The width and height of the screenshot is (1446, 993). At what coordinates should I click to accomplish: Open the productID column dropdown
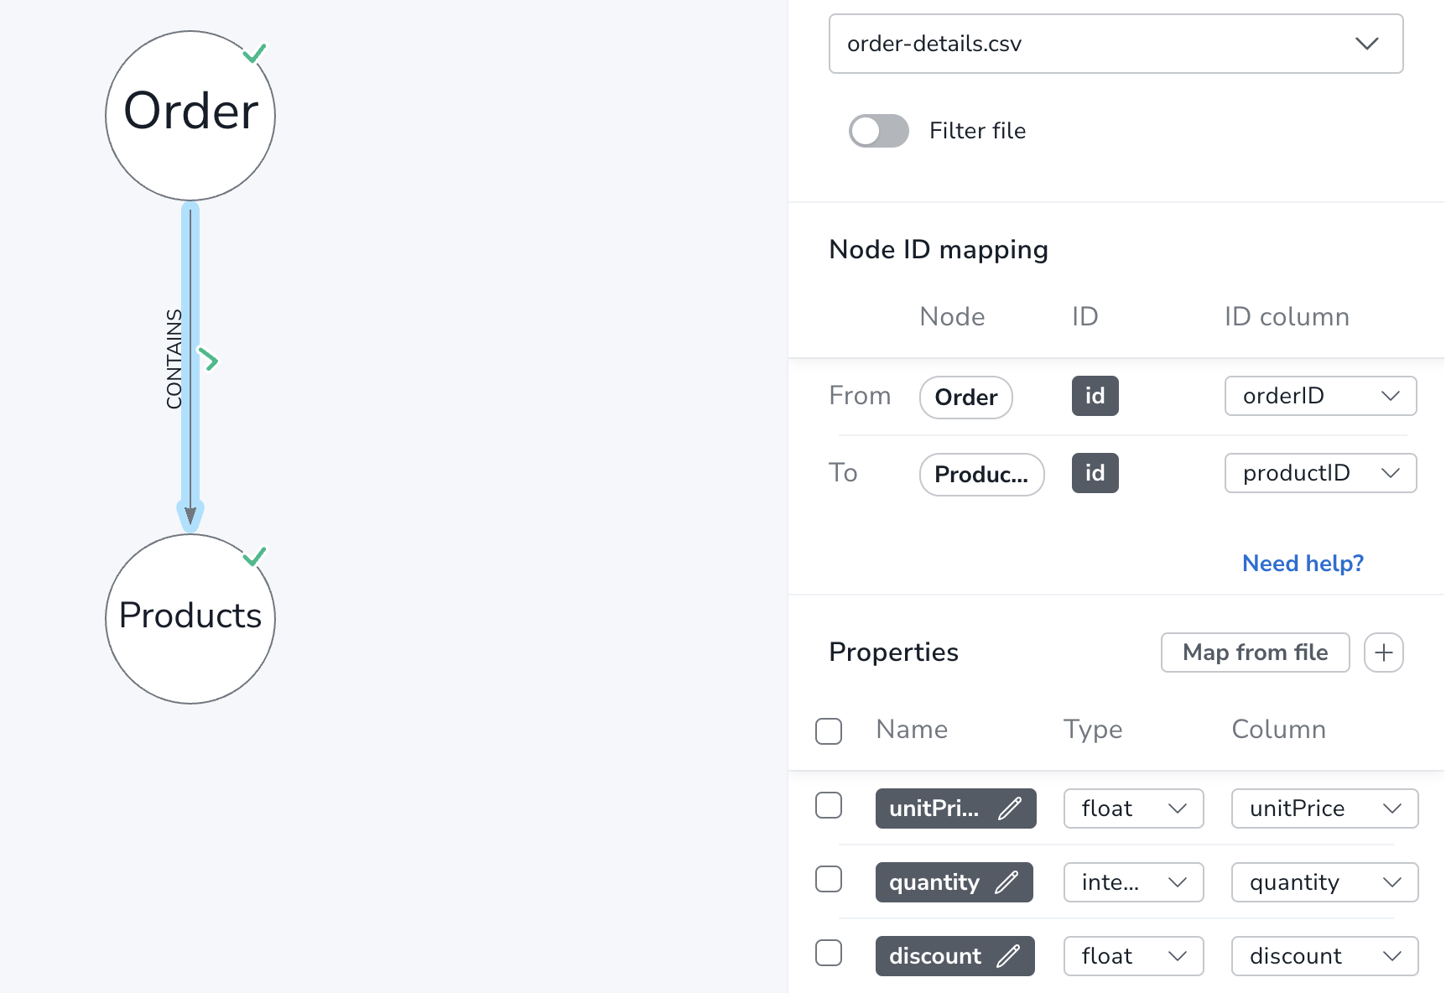tap(1321, 473)
